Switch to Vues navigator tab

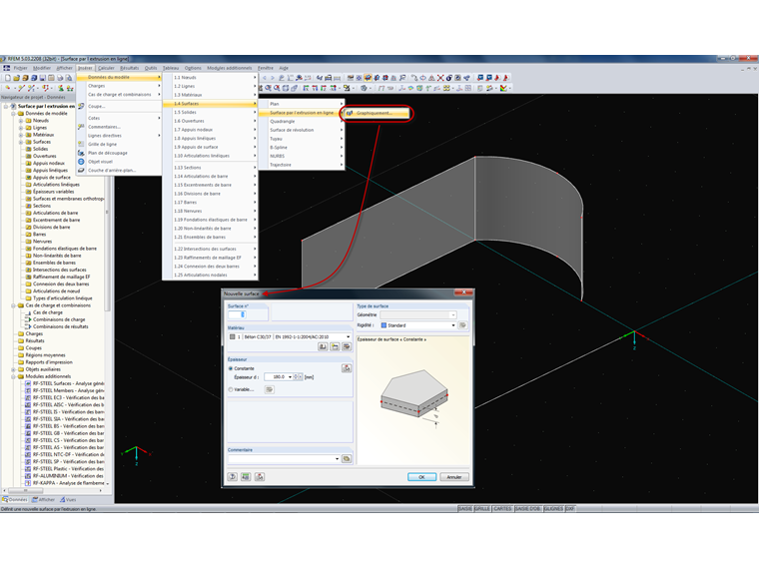(x=68, y=500)
